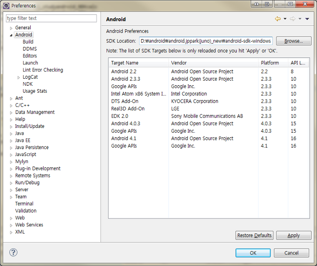Select NDK preferences page

pos(28,84)
